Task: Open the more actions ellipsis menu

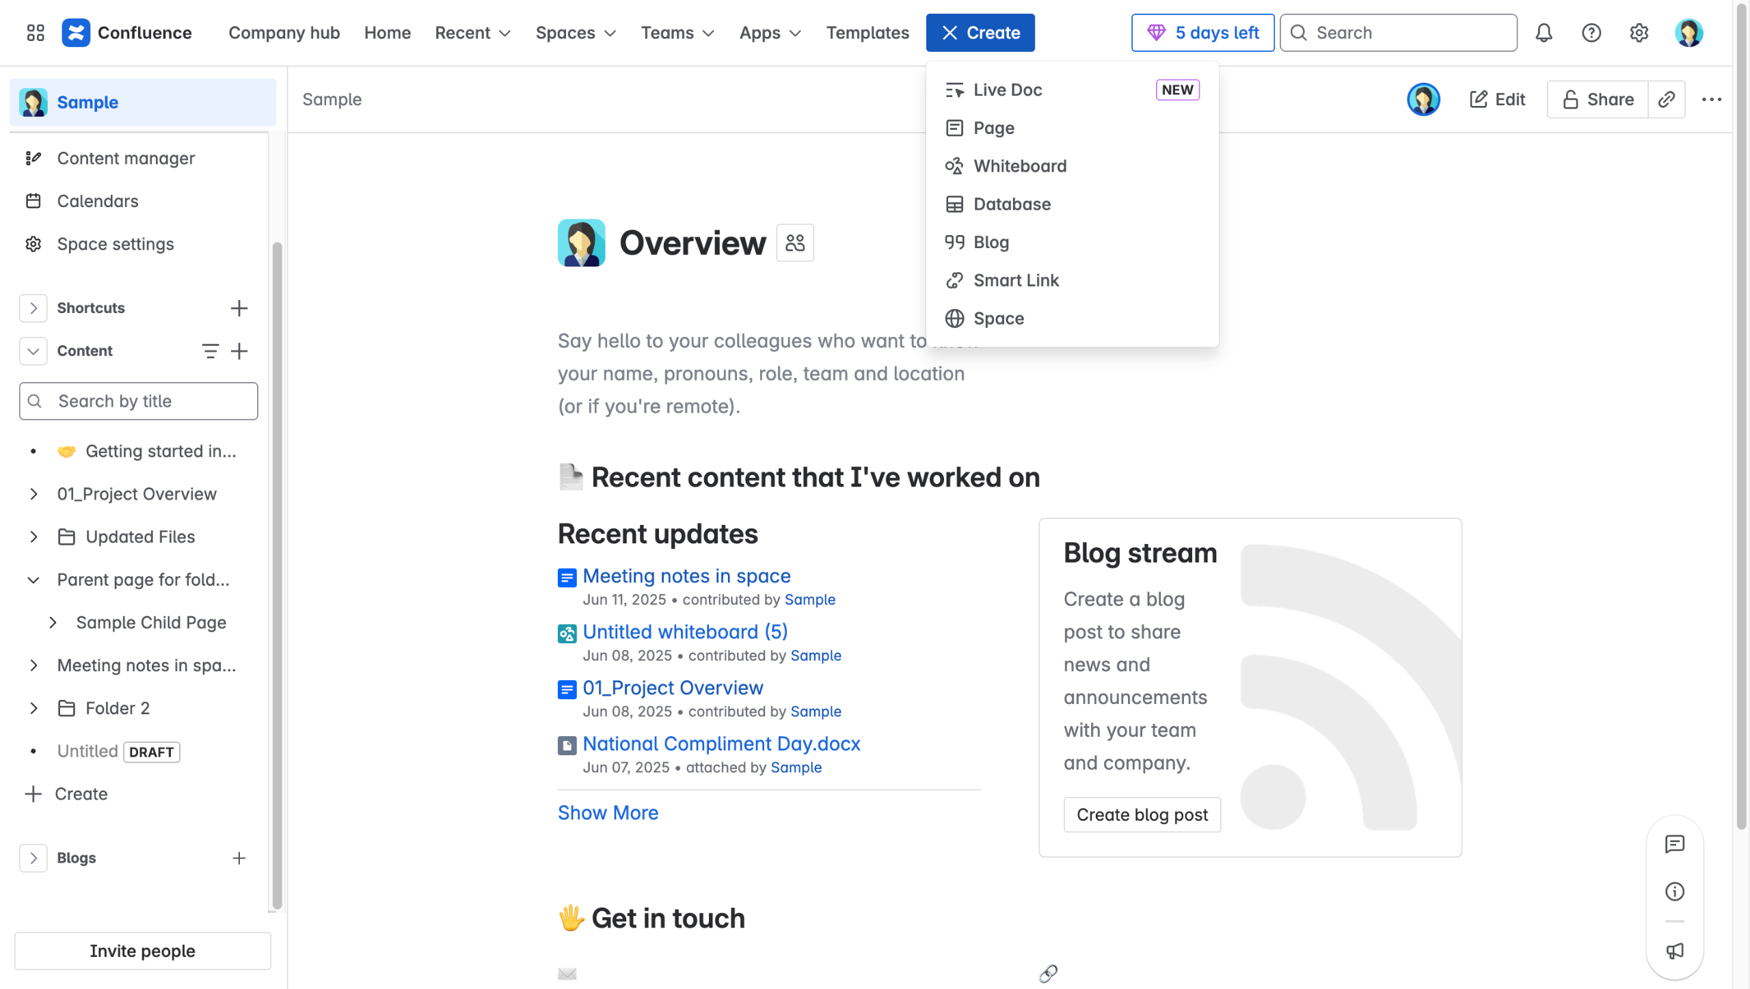Action: [1712, 100]
